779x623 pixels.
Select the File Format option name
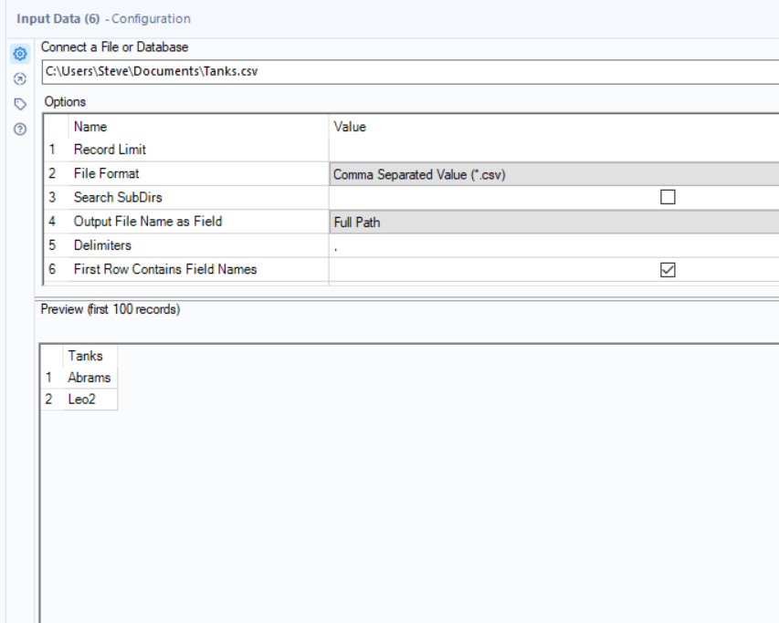pyautogui.click(x=106, y=173)
